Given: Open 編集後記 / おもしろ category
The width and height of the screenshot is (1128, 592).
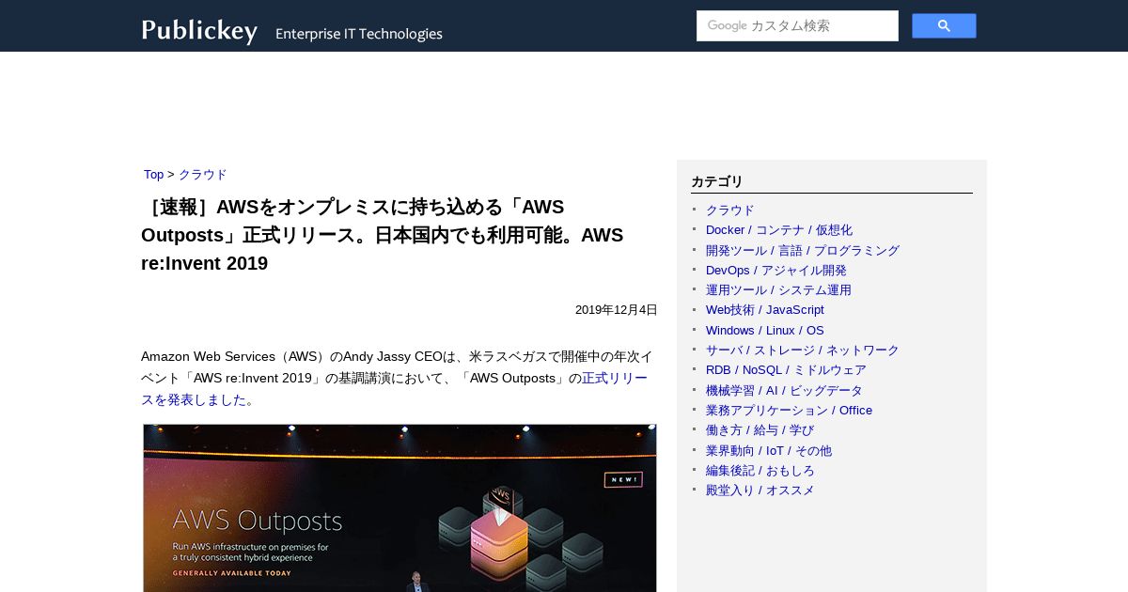Looking at the screenshot, I should pyautogui.click(x=760, y=471).
